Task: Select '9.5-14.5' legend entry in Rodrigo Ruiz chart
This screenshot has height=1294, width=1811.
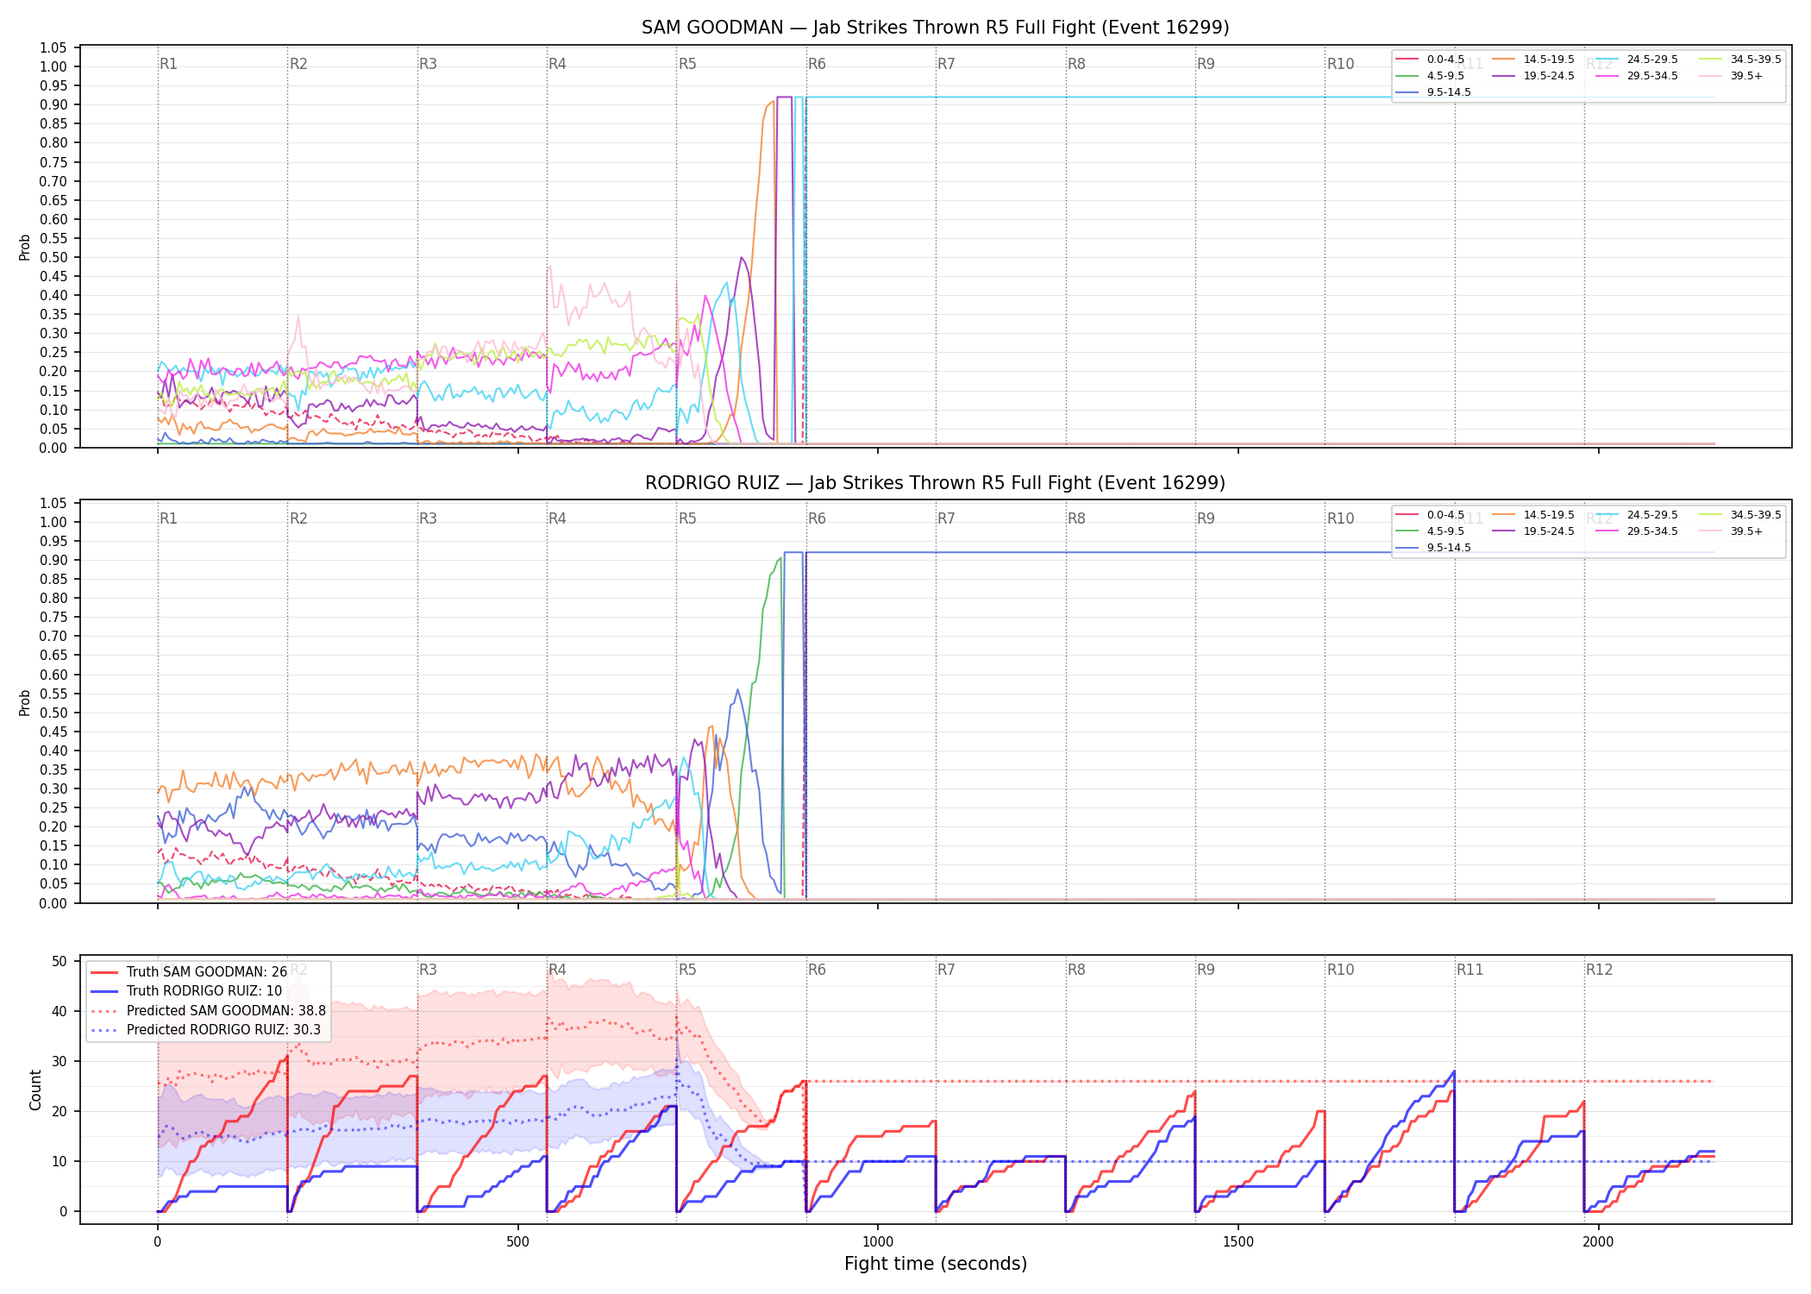Action: [1433, 548]
